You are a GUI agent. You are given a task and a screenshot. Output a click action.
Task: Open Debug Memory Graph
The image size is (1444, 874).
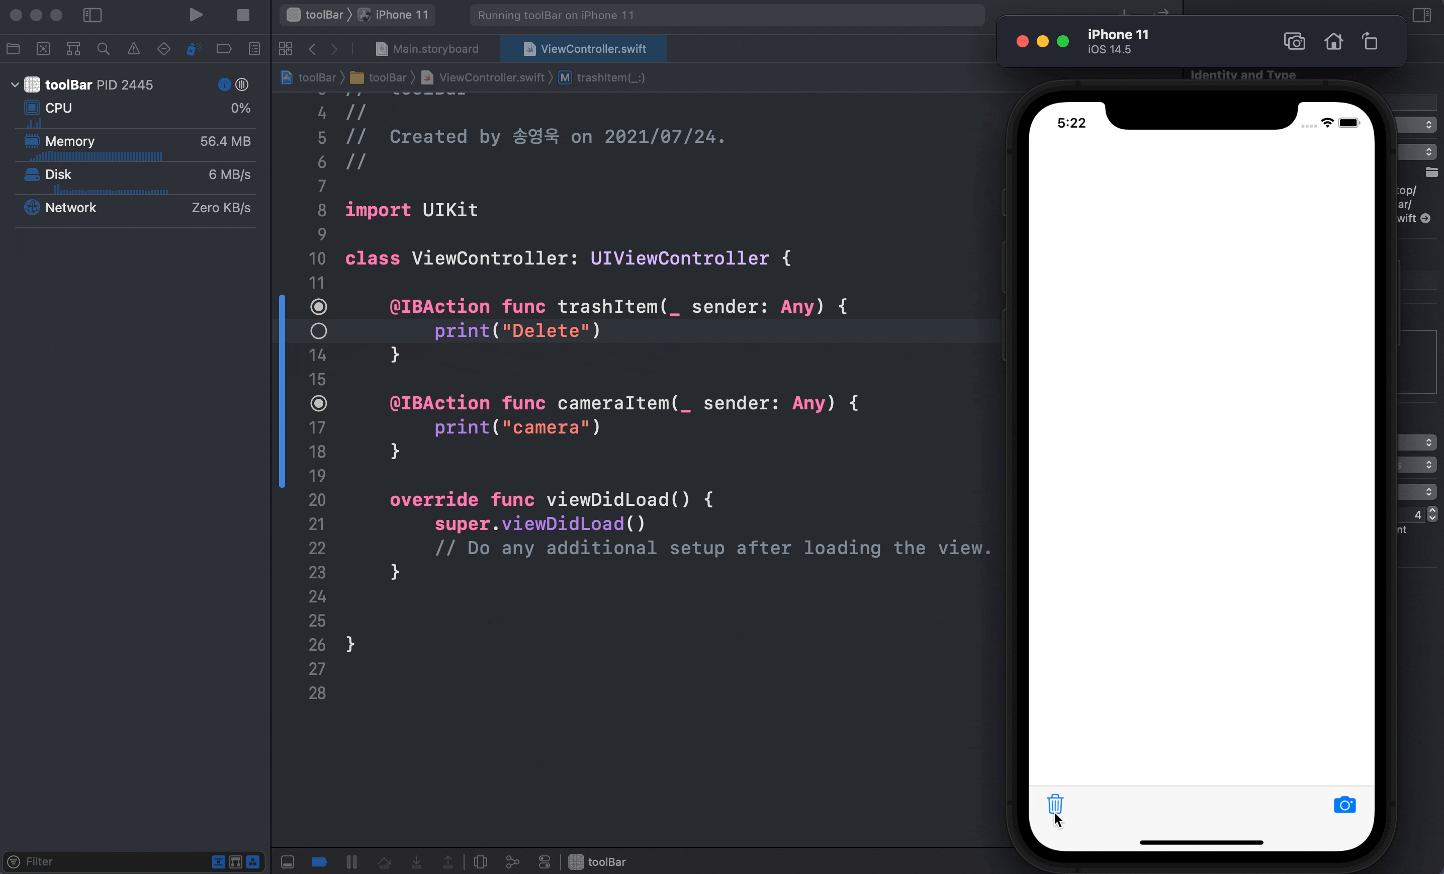click(x=513, y=862)
